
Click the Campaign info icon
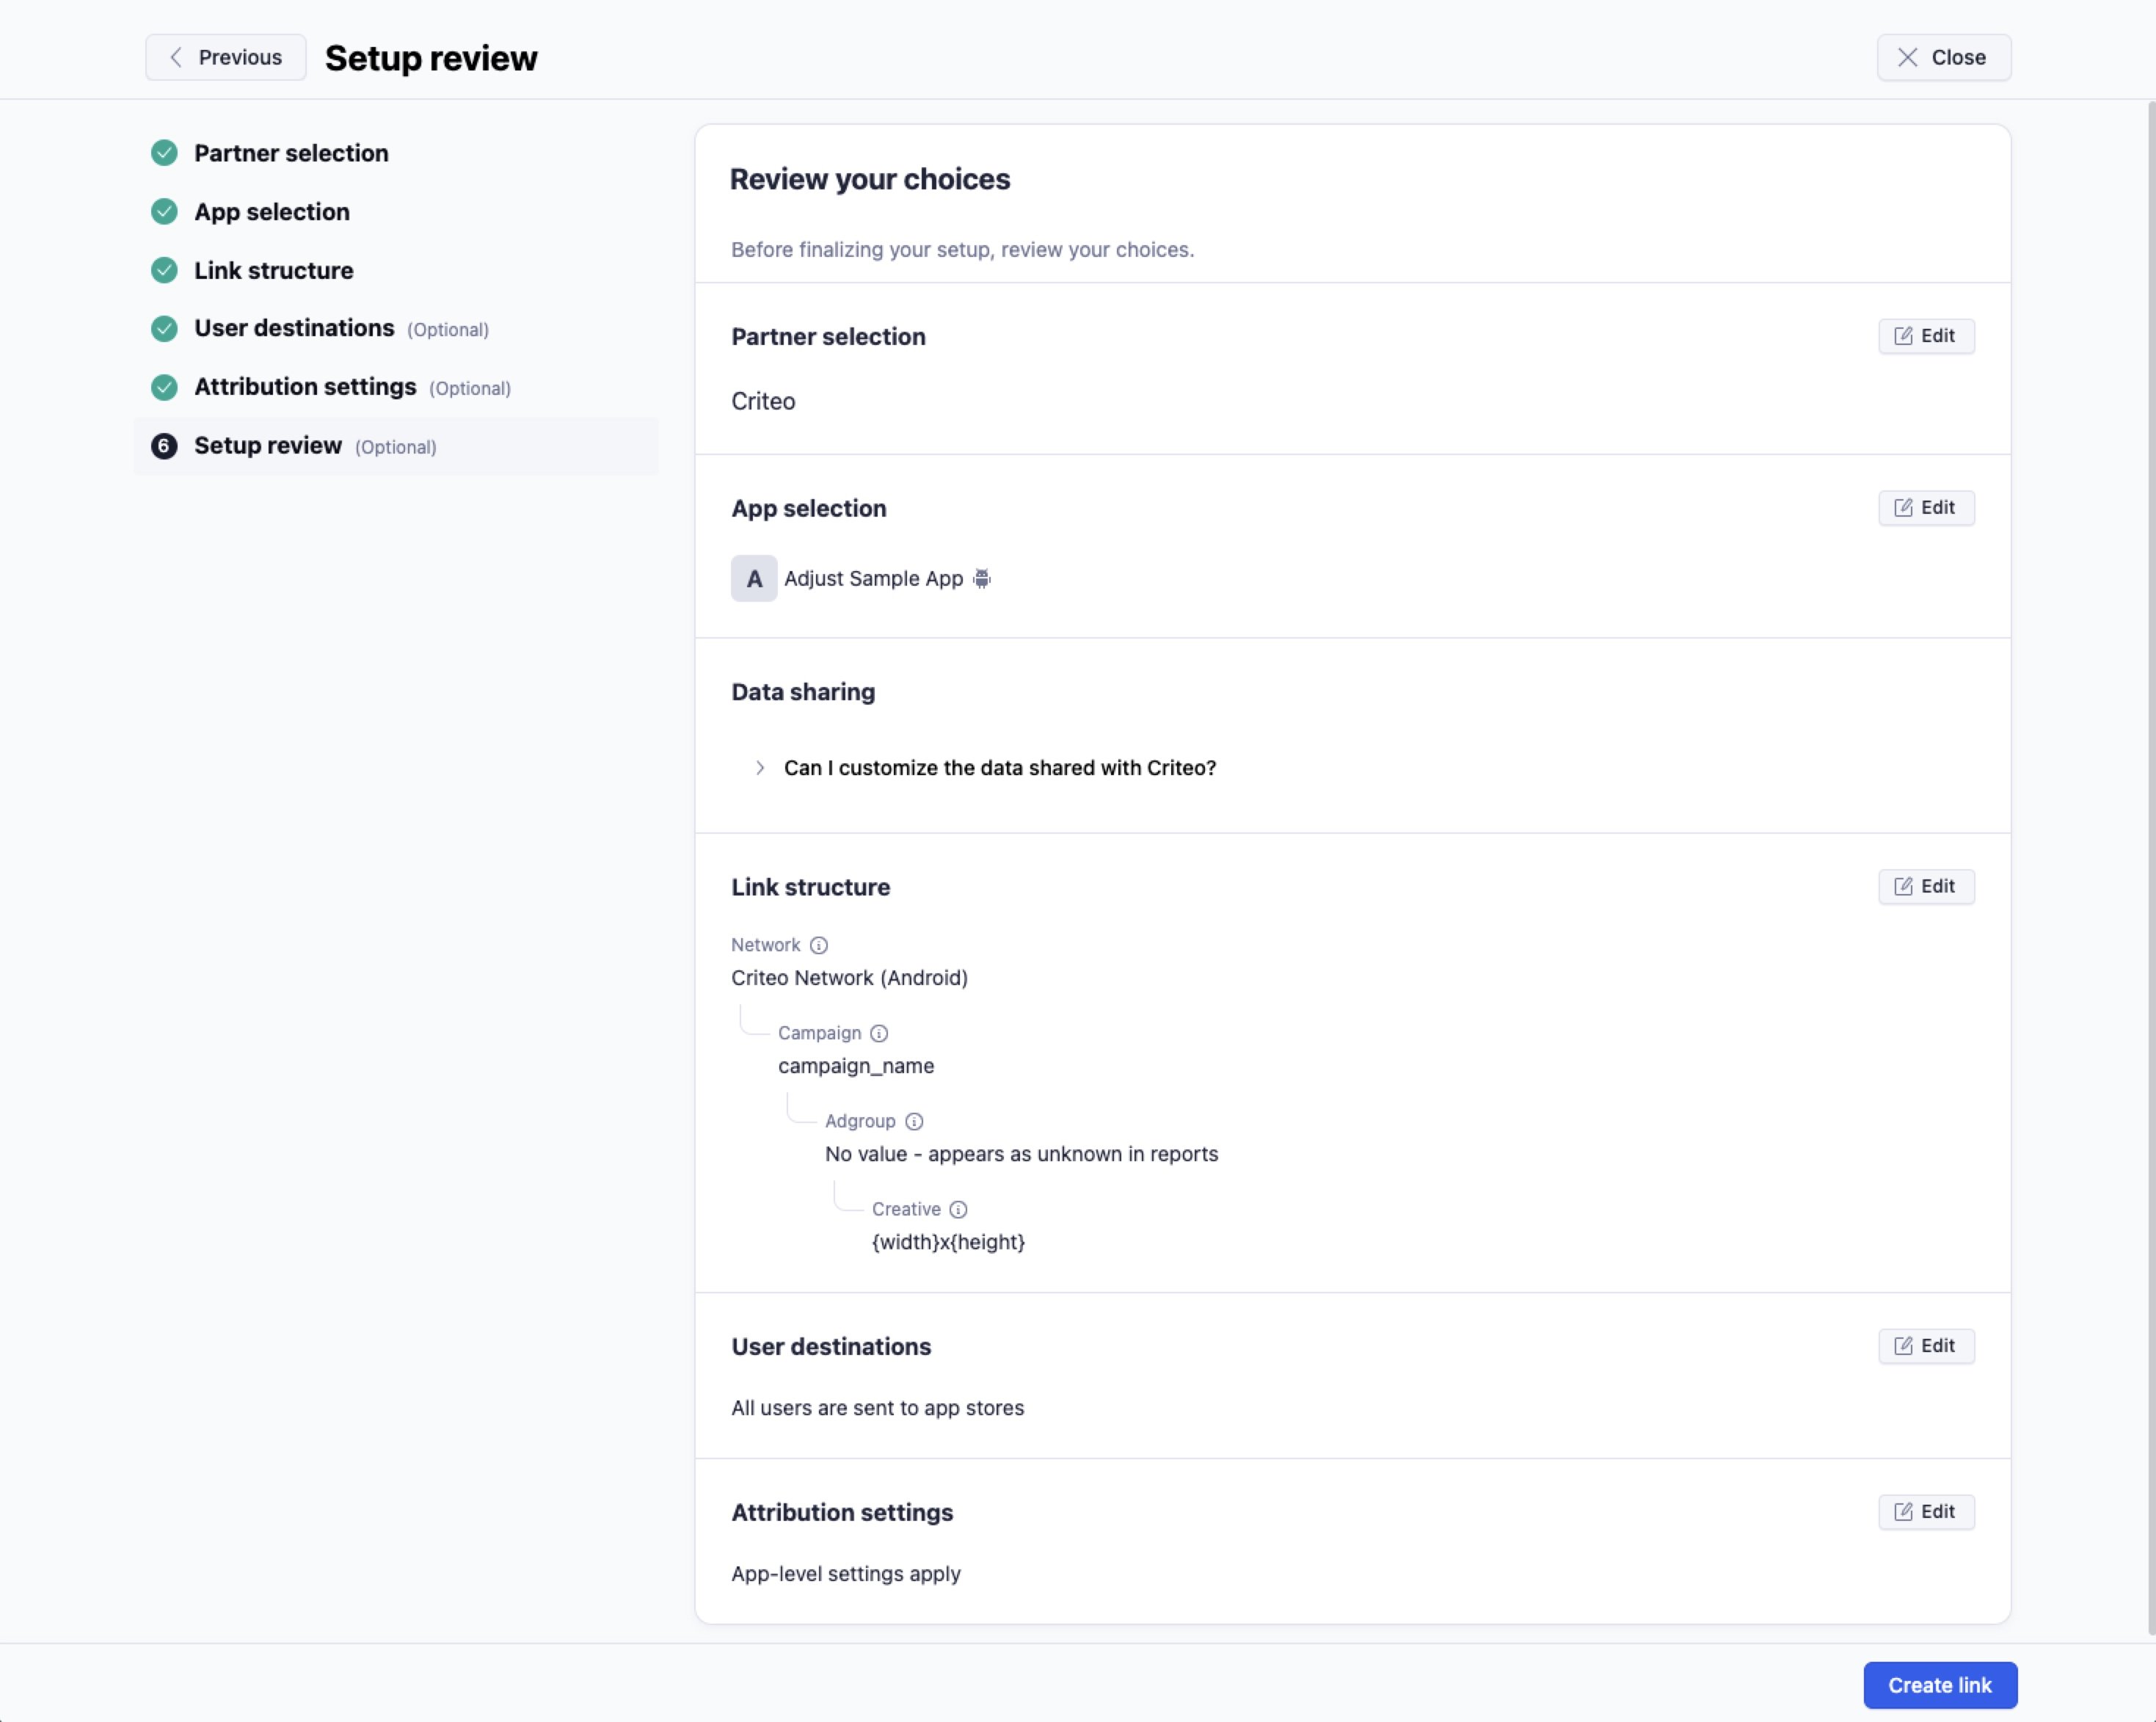click(878, 1033)
